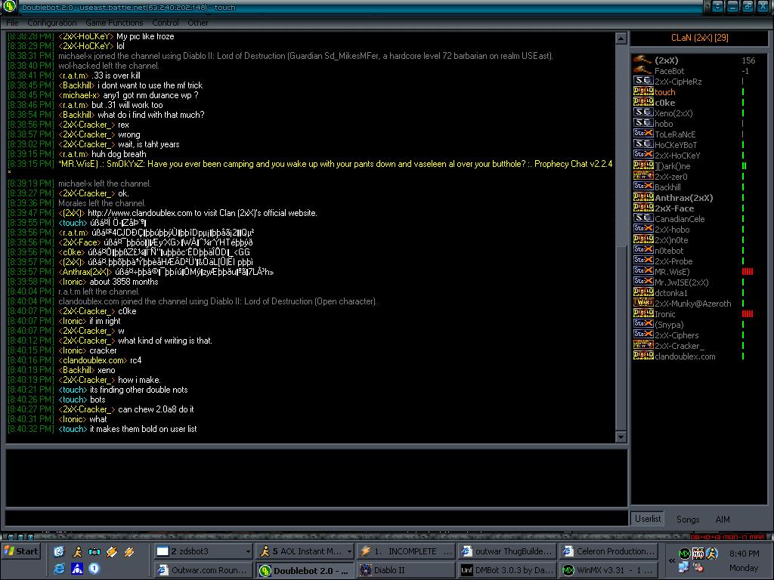Screen dimensions: 774x580
Task: Open AIM running-man icon in quick launch
Action: coord(77,551)
